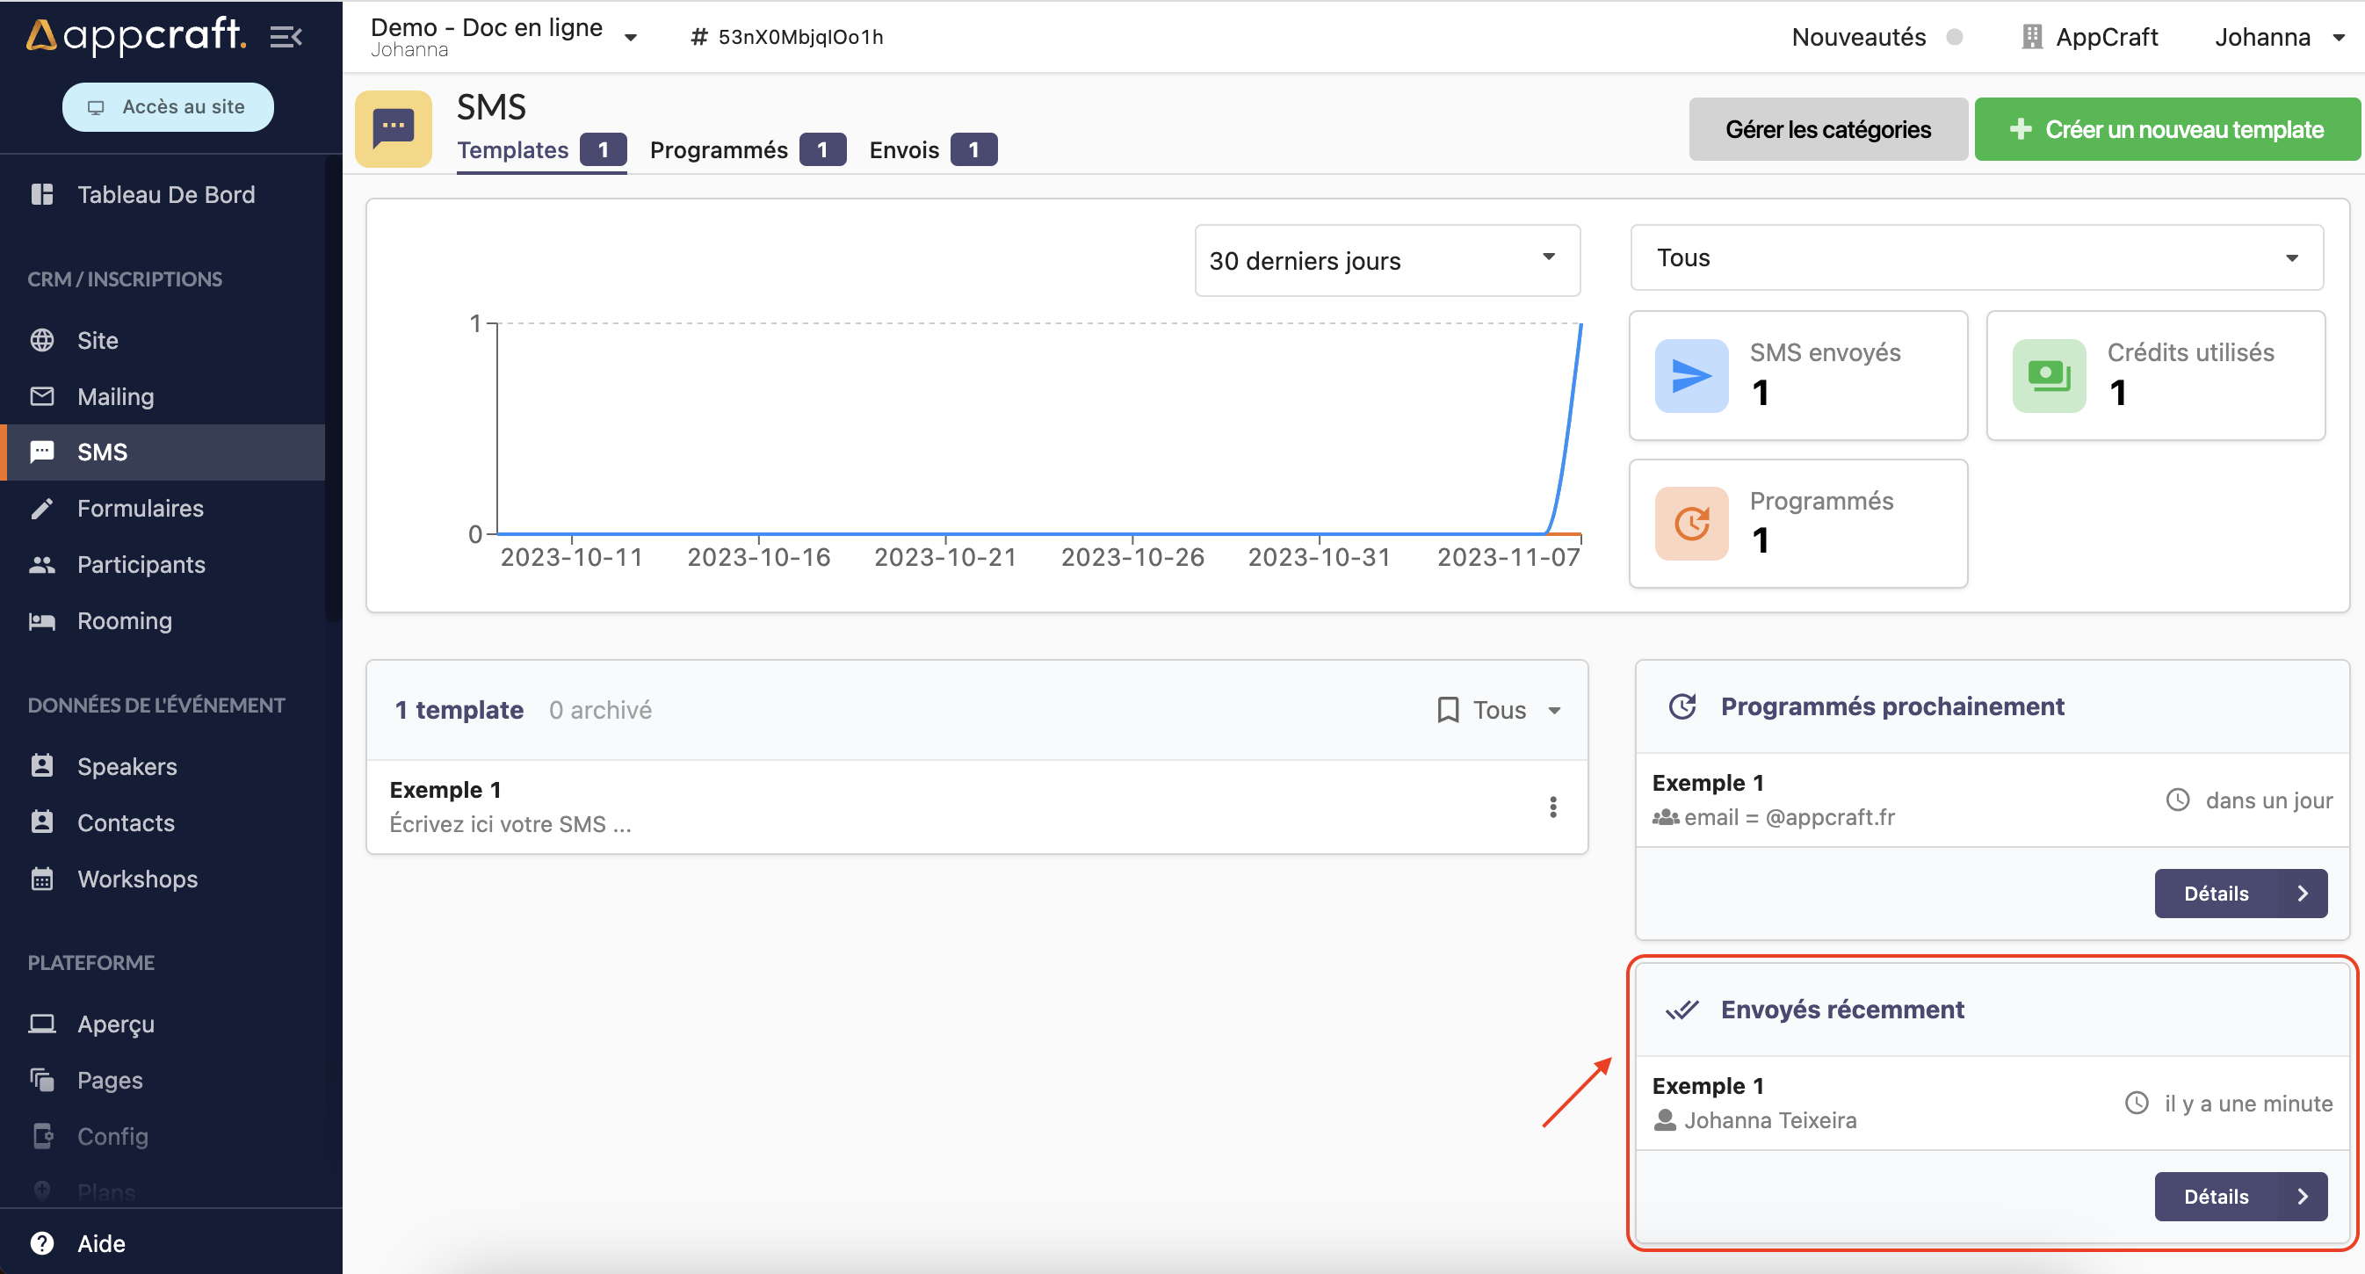2365x1274 pixels.
Task: Click the three-dot menu on Exemple 1 template
Action: [x=1552, y=808]
